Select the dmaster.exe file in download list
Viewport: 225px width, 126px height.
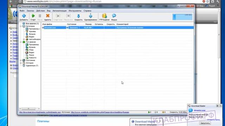[x=50, y=28]
